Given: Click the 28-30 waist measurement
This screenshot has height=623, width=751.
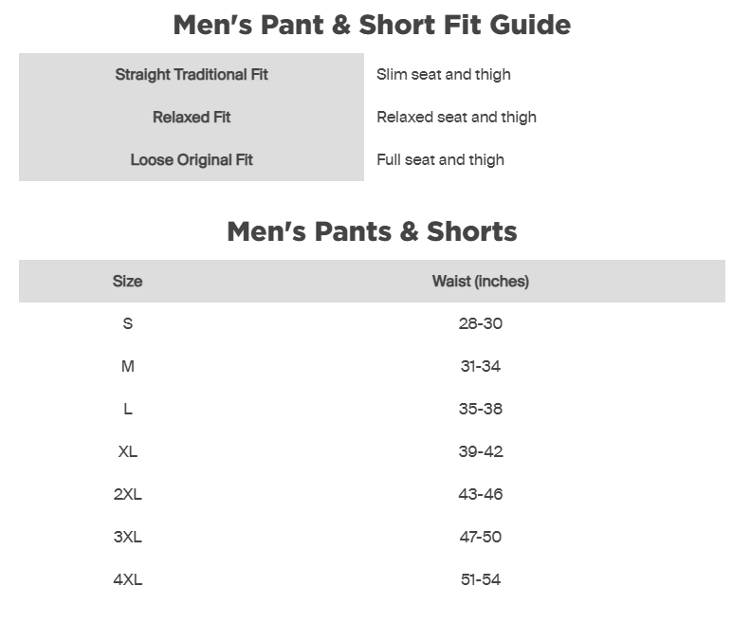Looking at the screenshot, I should pyautogui.click(x=480, y=323).
